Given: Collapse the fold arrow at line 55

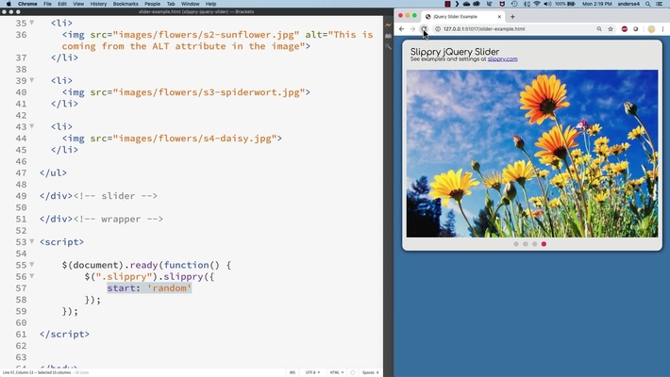Looking at the screenshot, I should (32, 265).
